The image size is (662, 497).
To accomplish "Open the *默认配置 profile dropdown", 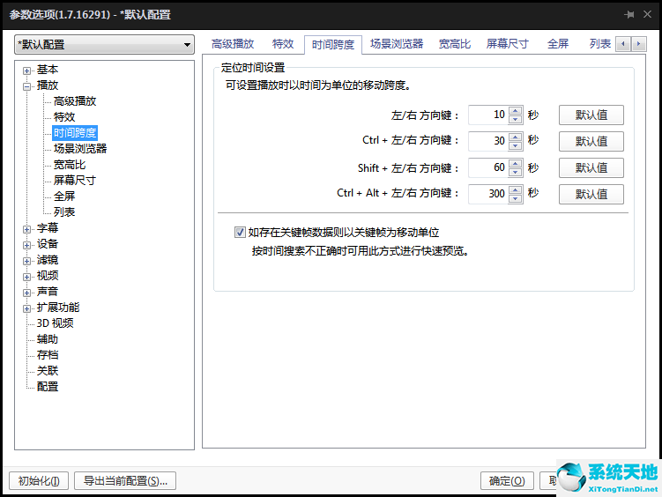I will (104, 45).
